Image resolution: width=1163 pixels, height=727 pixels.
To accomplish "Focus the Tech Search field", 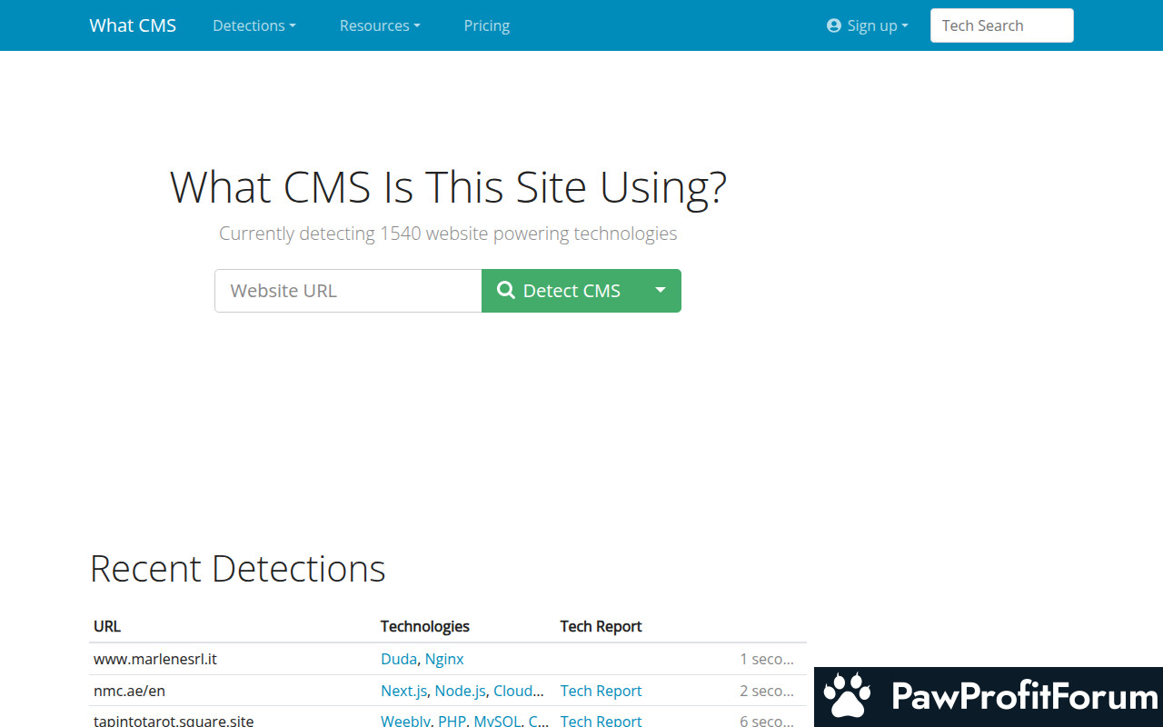I will click(1001, 25).
